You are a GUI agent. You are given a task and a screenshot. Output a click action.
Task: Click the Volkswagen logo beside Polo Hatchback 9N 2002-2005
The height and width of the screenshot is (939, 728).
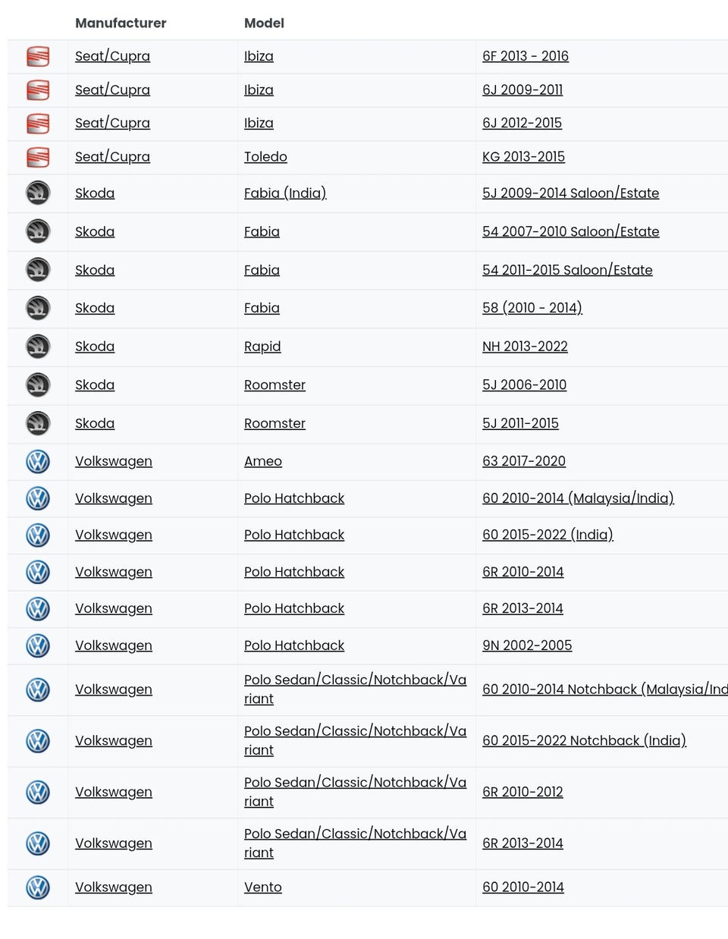(x=38, y=645)
